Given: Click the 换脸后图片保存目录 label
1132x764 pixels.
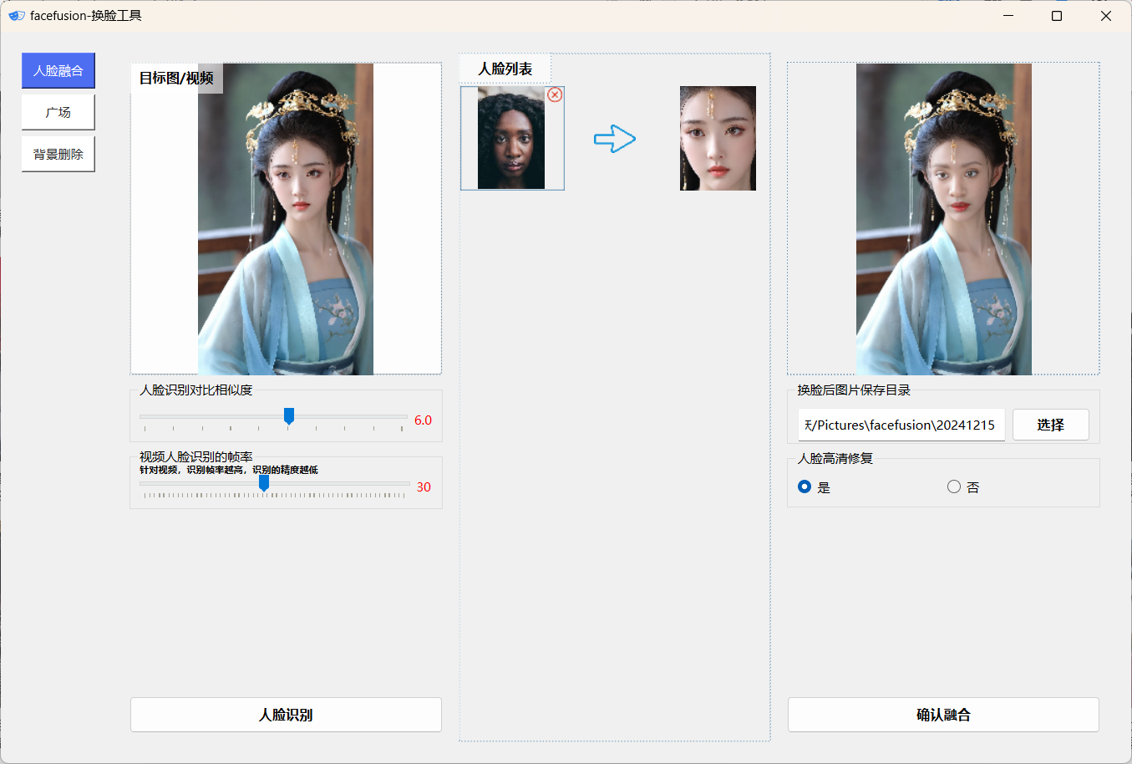Looking at the screenshot, I should point(854,390).
